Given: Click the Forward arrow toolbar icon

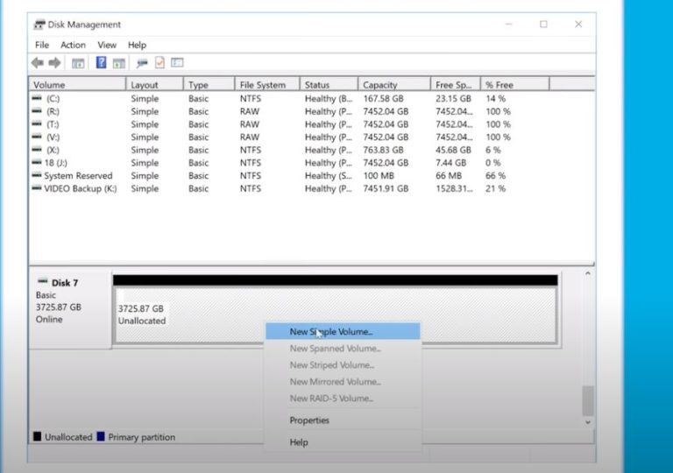Looking at the screenshot, I should tap(54, 63).
